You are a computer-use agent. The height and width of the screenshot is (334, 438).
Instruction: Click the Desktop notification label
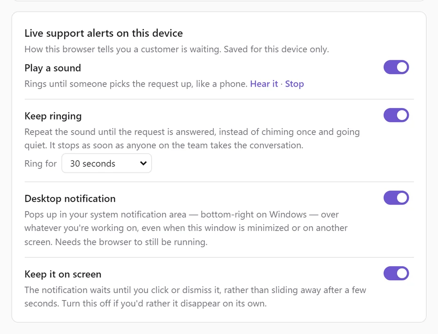click(x=70, y=199)
